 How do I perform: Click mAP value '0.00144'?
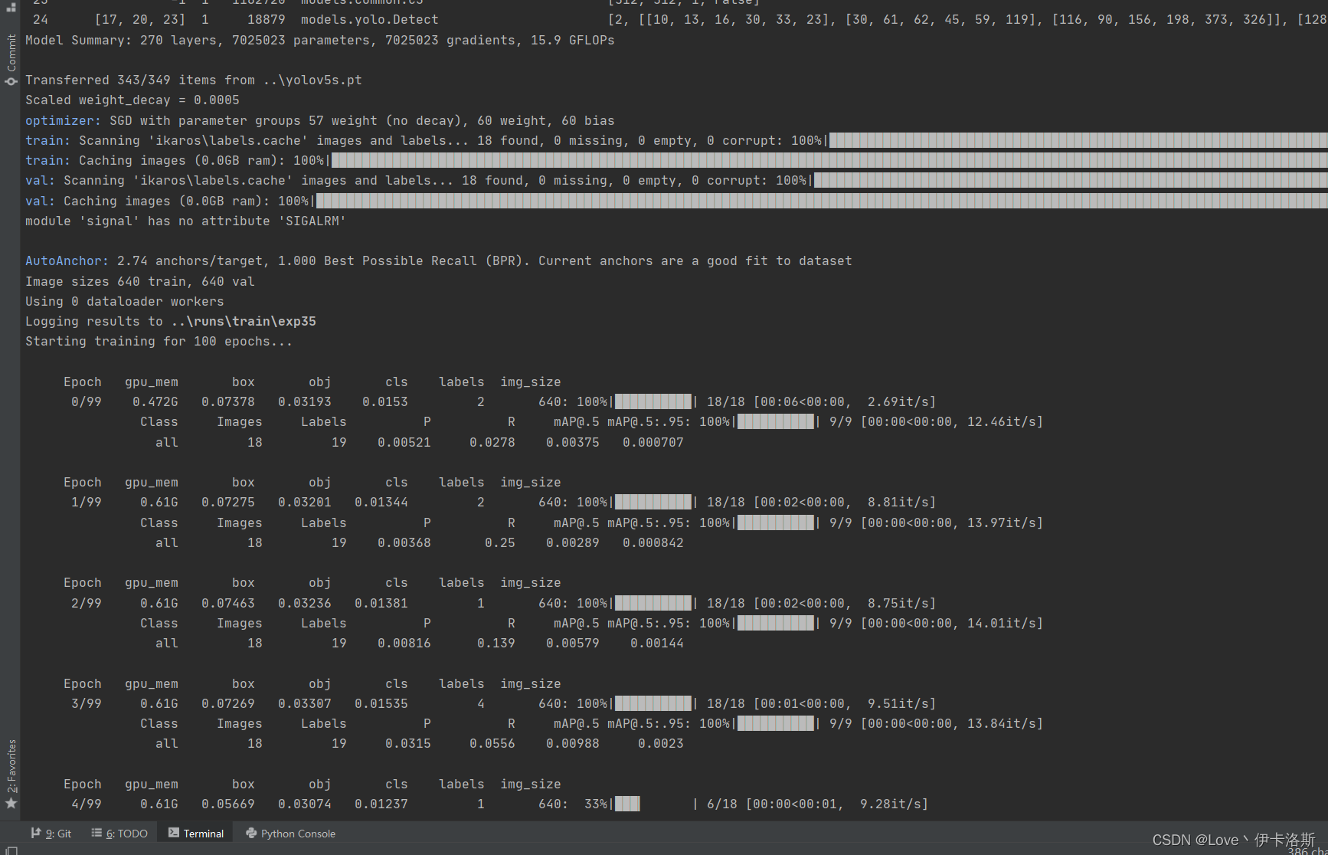click(x=657, y=643)
